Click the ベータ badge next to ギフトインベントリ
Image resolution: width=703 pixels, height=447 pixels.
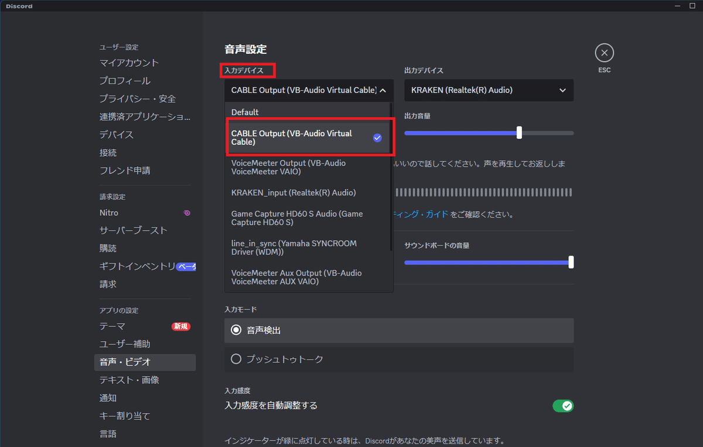point(186,266)
